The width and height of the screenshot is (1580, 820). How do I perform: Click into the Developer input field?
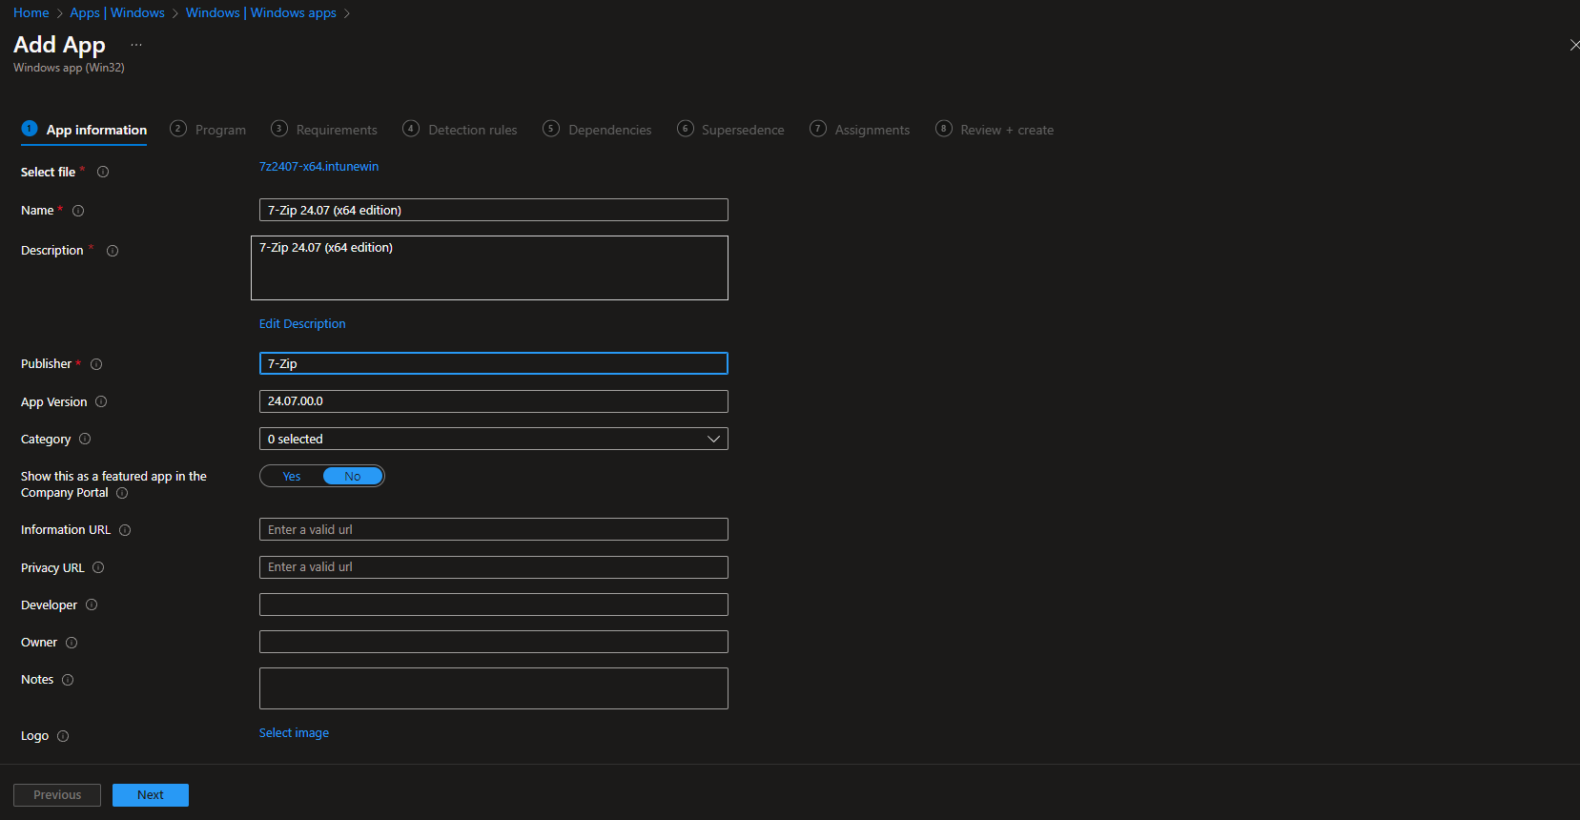pyautogui.click(x=494, y=605)
